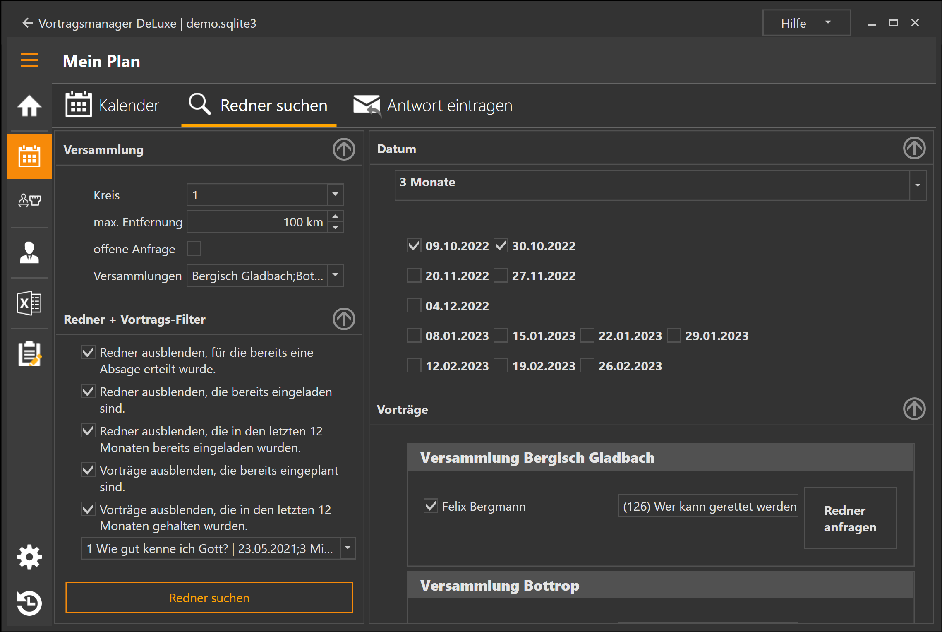This screenshot has height=632, width=942.
Task: Switch to the Kalender tab
Action: [113, 105]
